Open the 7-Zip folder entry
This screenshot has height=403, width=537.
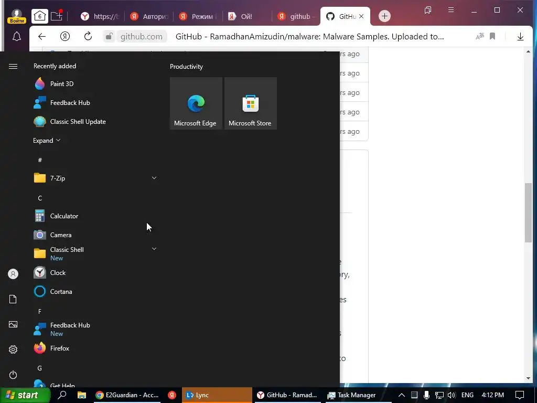click(94, 178)
